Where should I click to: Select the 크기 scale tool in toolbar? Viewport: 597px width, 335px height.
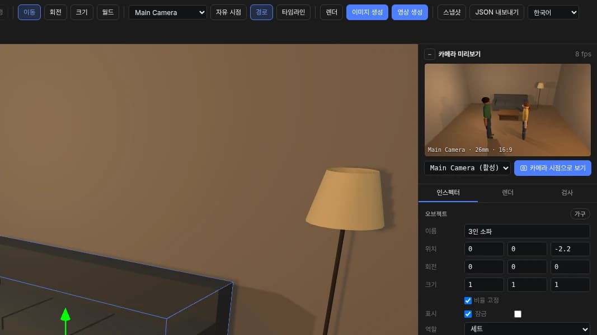point(82,12)
